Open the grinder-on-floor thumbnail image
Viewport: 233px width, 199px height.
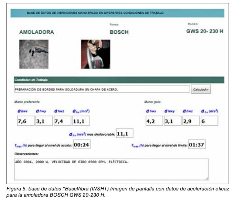point(34,54)
